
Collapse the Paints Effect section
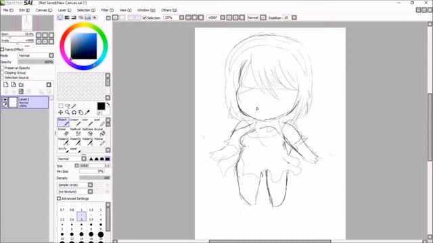[2, 49]
